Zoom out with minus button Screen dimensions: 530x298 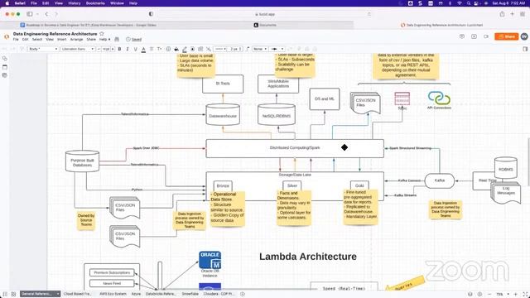point(489,294)
